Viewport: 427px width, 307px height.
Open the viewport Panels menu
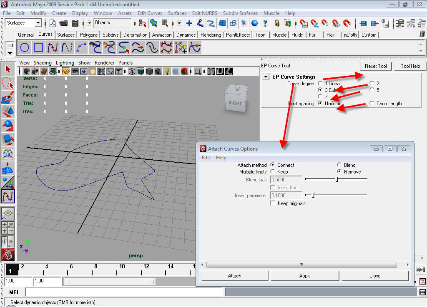(126, 63)
